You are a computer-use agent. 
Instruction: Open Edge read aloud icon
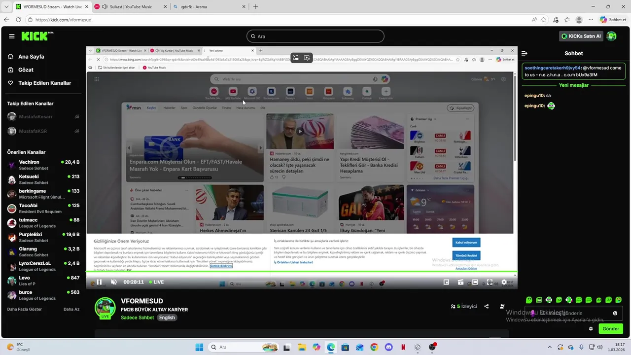(534, 20)
